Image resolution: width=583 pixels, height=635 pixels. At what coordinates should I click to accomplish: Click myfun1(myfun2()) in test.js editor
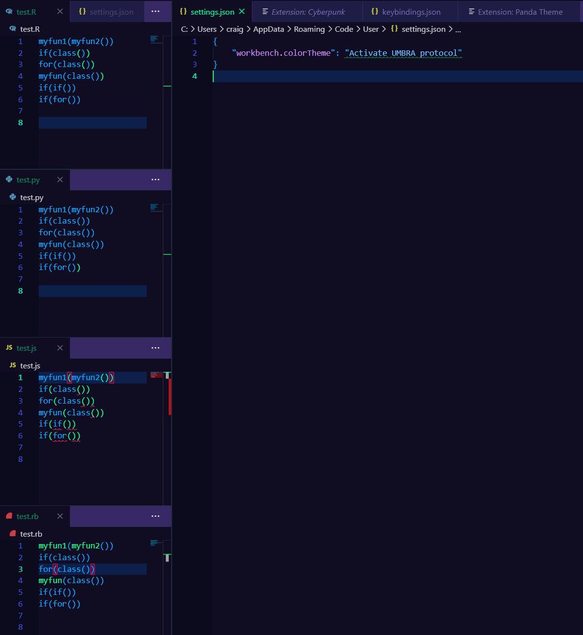click(x=76, y=378)
